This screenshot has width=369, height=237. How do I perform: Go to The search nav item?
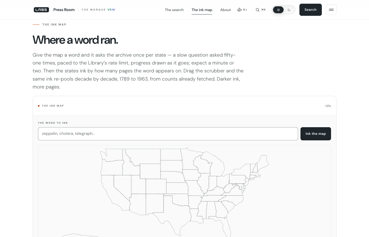click(174, 10)
